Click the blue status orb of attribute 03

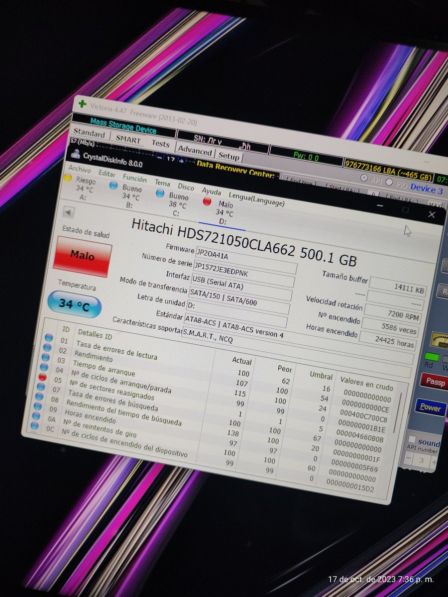pyautogui.click(x=46, y=357)
